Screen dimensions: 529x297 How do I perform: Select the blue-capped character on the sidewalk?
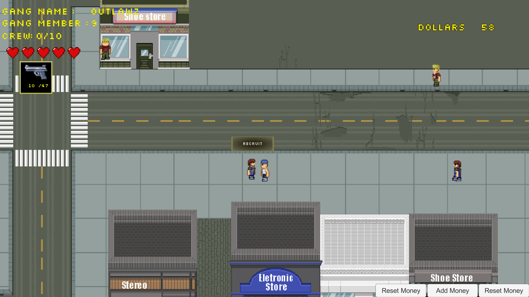(264, 170)
